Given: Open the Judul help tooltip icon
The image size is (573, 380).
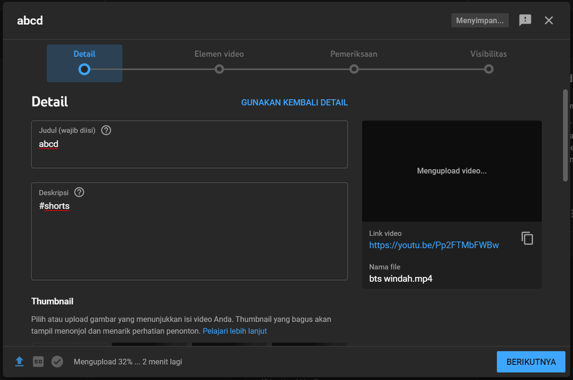Looking at the screenshot, I should (x=106, y=130).
